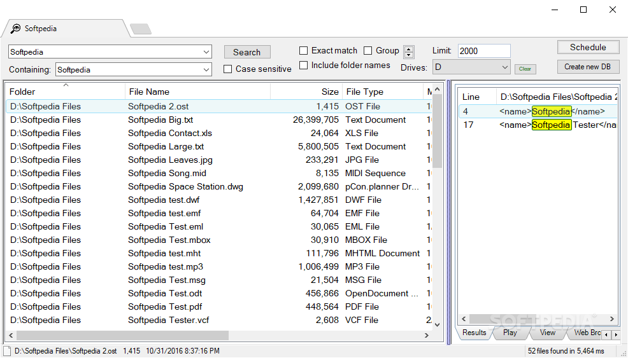The image size is (628, 358).
Task: Select the Softpedia Space Station.dwg file
Action: 185,186
